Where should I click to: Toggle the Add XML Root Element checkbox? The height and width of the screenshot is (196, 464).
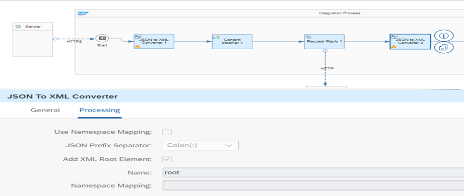point(167,159)
